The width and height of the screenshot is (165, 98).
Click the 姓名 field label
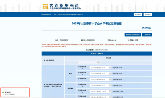pyautogui.click(x=57, y=40)
